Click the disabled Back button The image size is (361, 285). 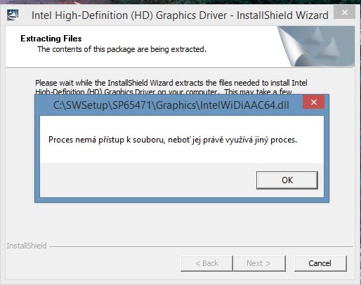point(207,263)
